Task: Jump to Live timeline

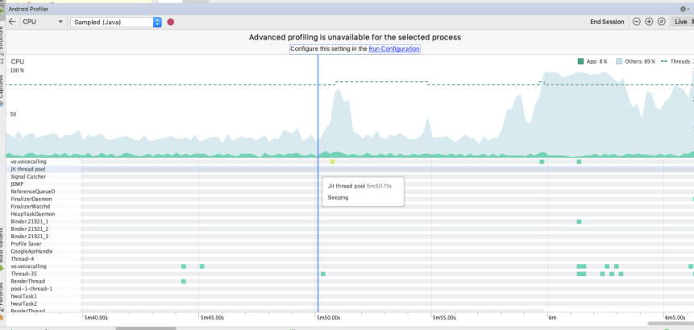Action: coord(683,22)
